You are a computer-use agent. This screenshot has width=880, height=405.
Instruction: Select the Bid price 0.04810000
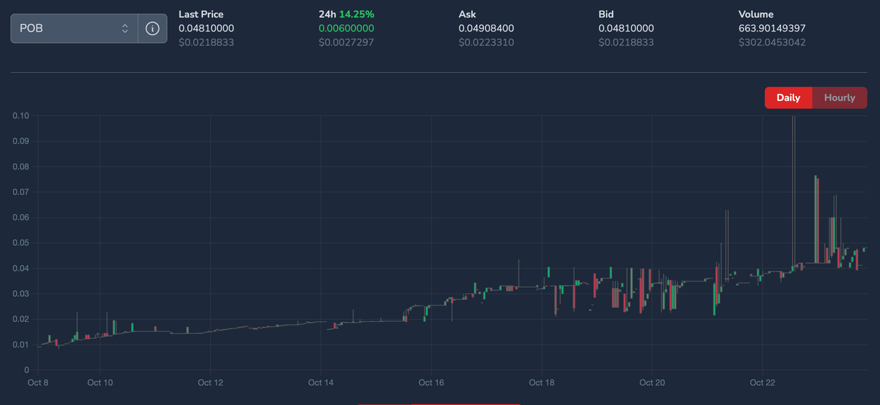pos(626,28)
